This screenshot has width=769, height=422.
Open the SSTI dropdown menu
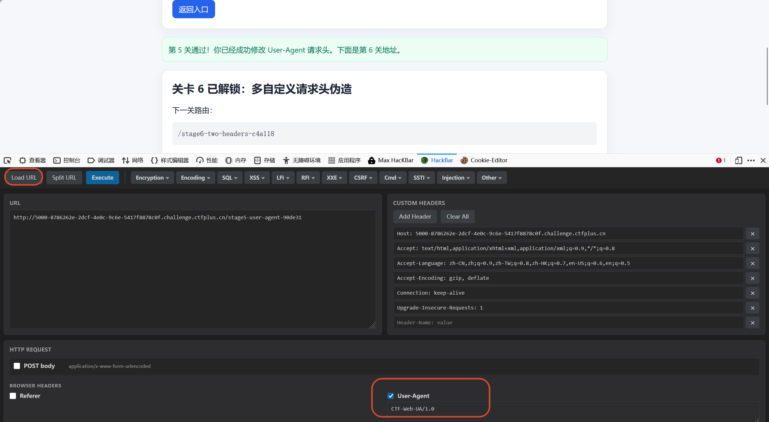coord(421,177)
